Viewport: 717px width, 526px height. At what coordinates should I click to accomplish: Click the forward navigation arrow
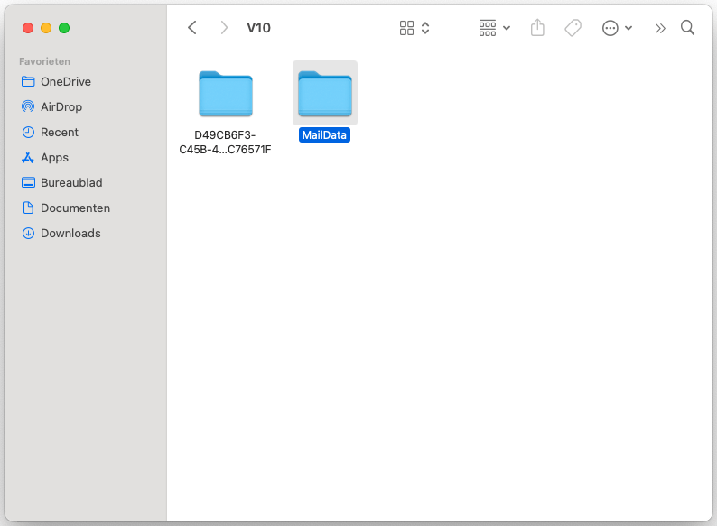click(x=224, y=28)
